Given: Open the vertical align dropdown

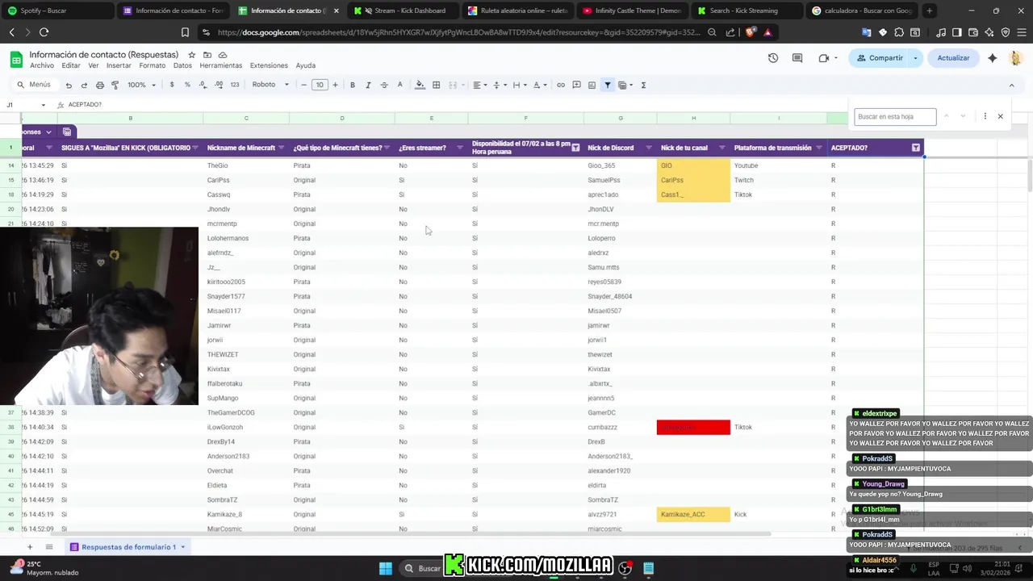Looking at the screenshot, I should [499, 85].
